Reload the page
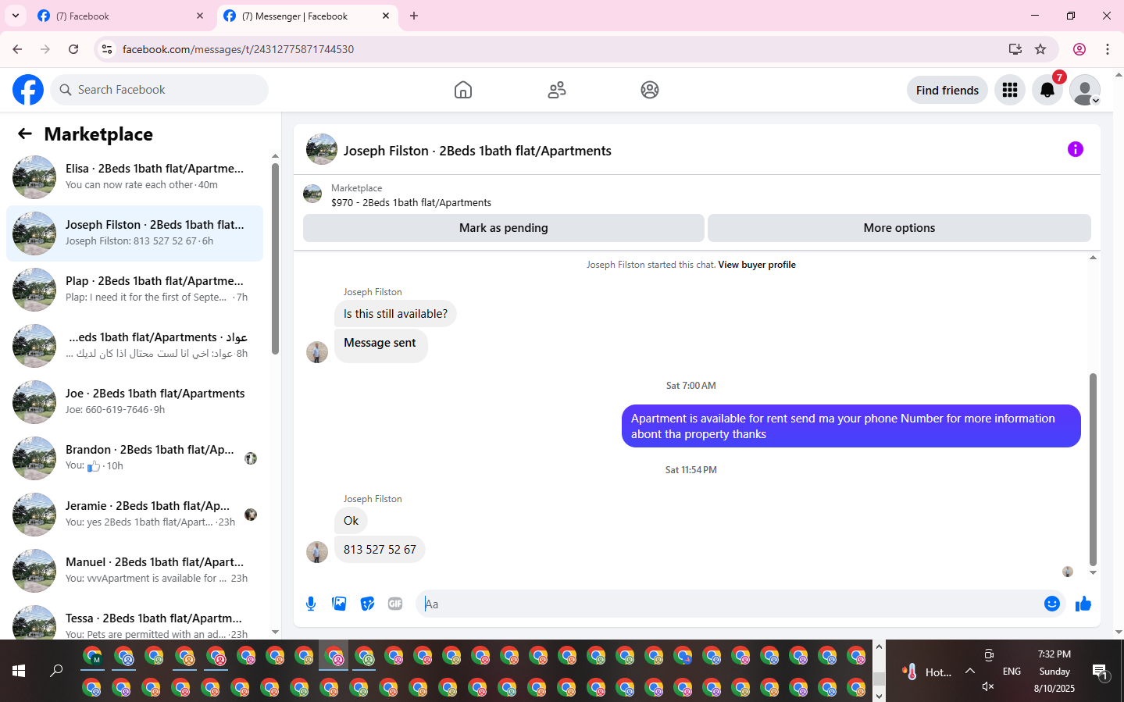Image resolution: width=1124 pixels, height=702 pixels. [73, 49]
